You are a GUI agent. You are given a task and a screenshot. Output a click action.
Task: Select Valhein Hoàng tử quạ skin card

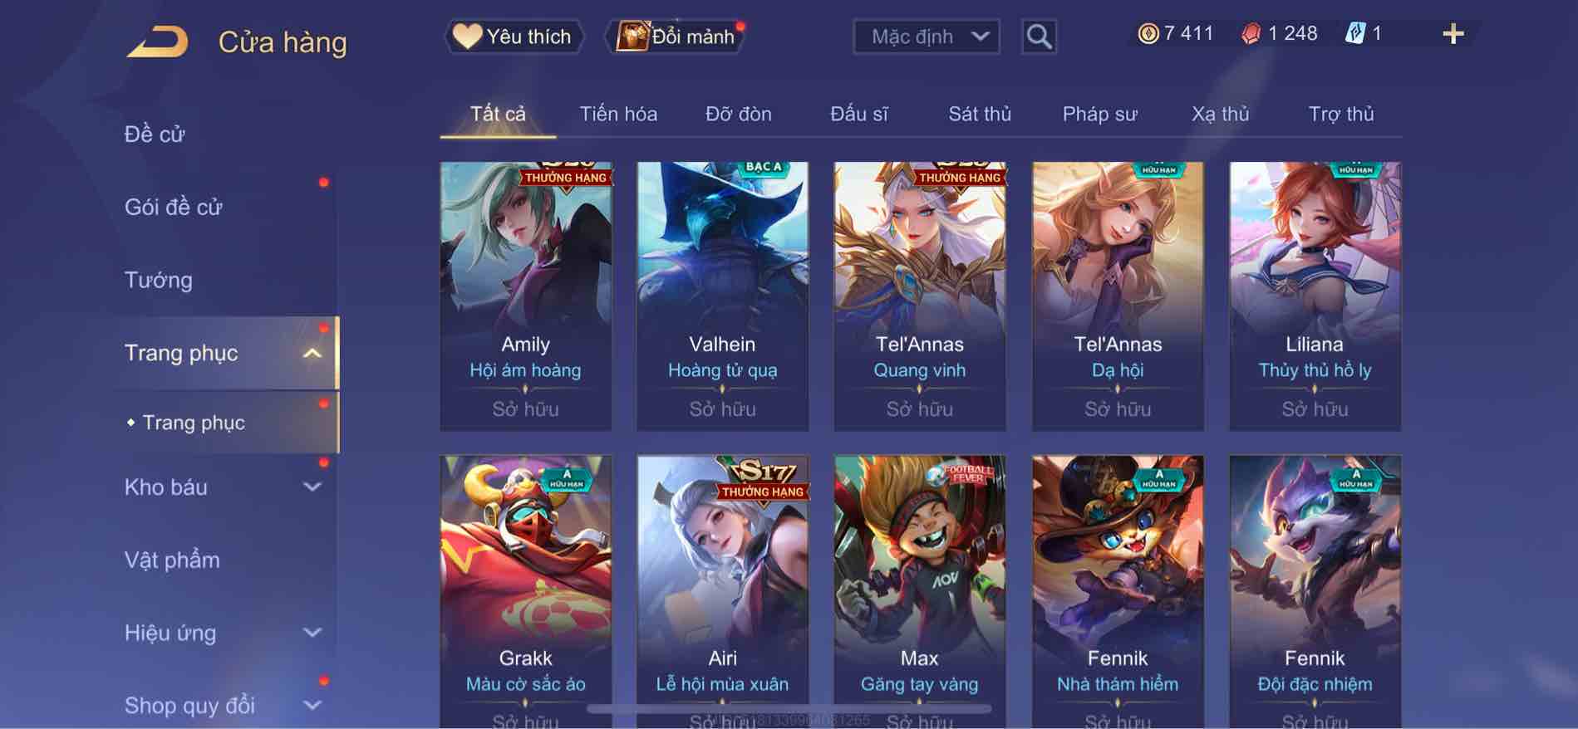(722, 296)
